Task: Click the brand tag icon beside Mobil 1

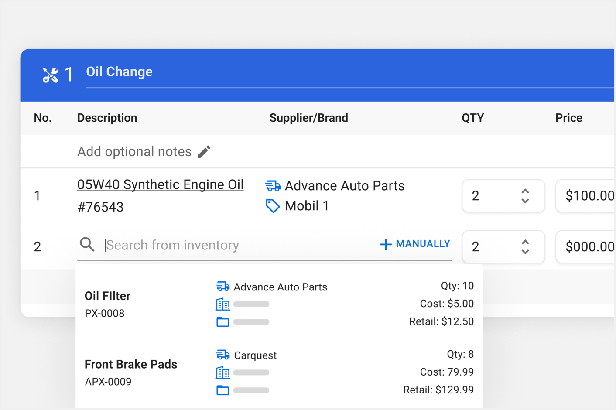Action: [x=273, y=206]
